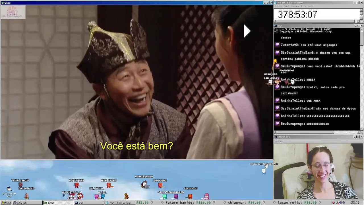This screenshot has height=205, width=364.
Task: Click the 'NUSSA' message text
Action: [311, 80]
